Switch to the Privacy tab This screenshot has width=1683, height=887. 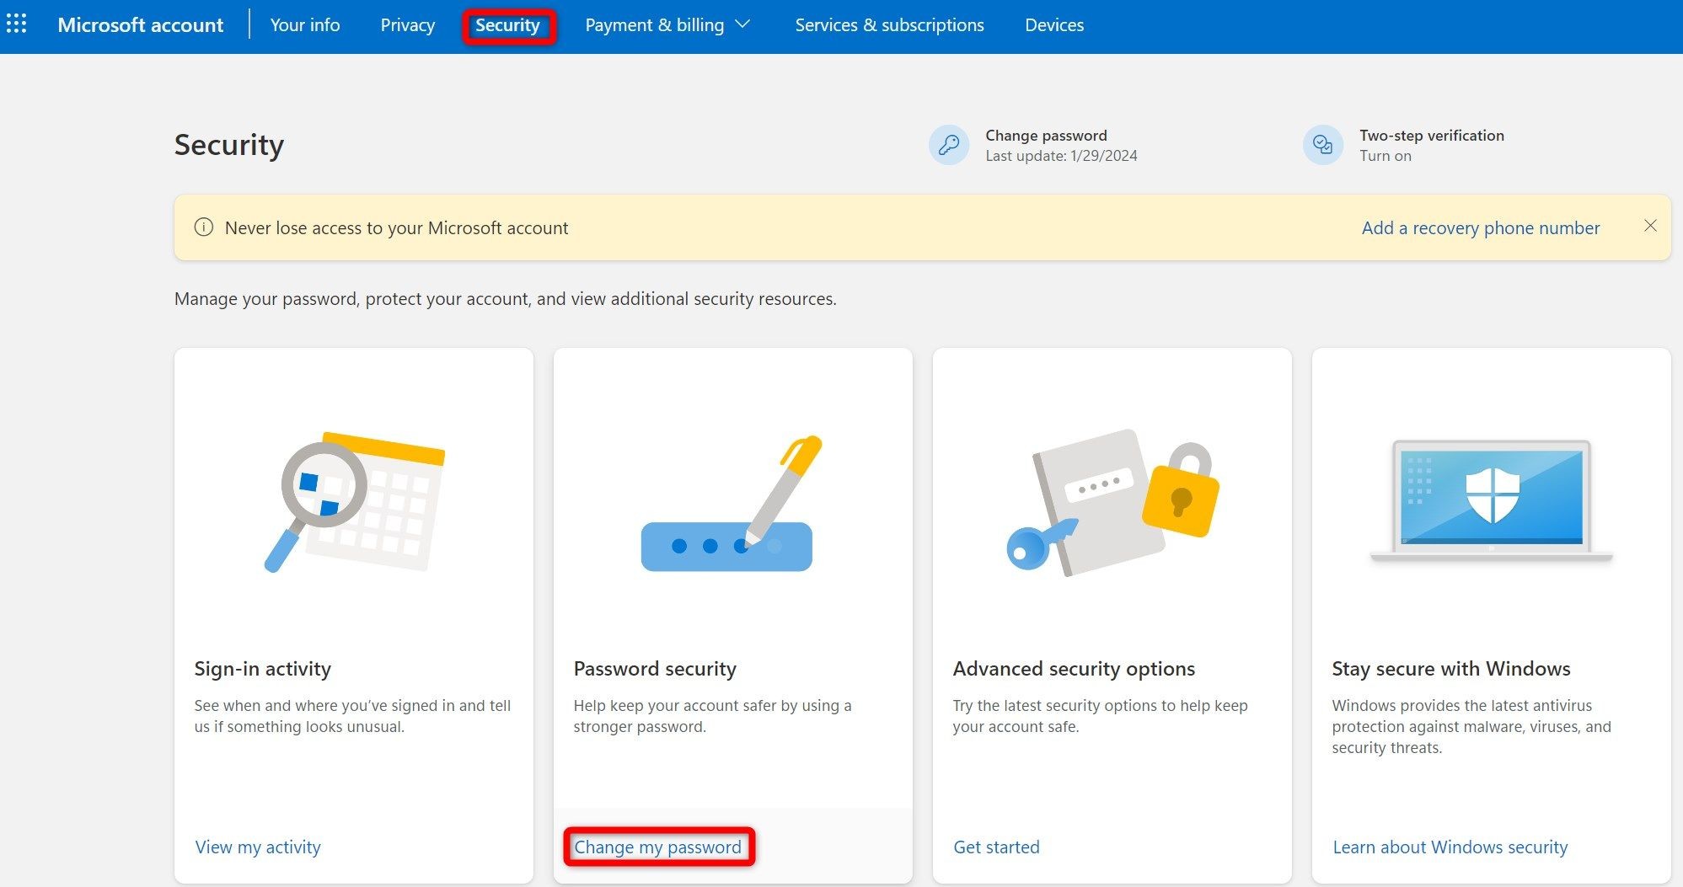[408, 25]
